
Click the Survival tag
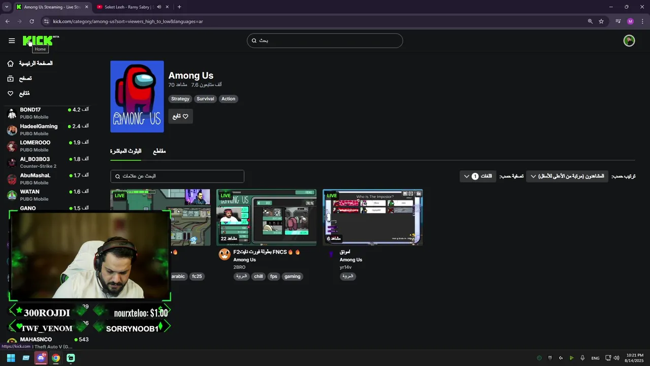pyautogui.click(x=205, y=99)
